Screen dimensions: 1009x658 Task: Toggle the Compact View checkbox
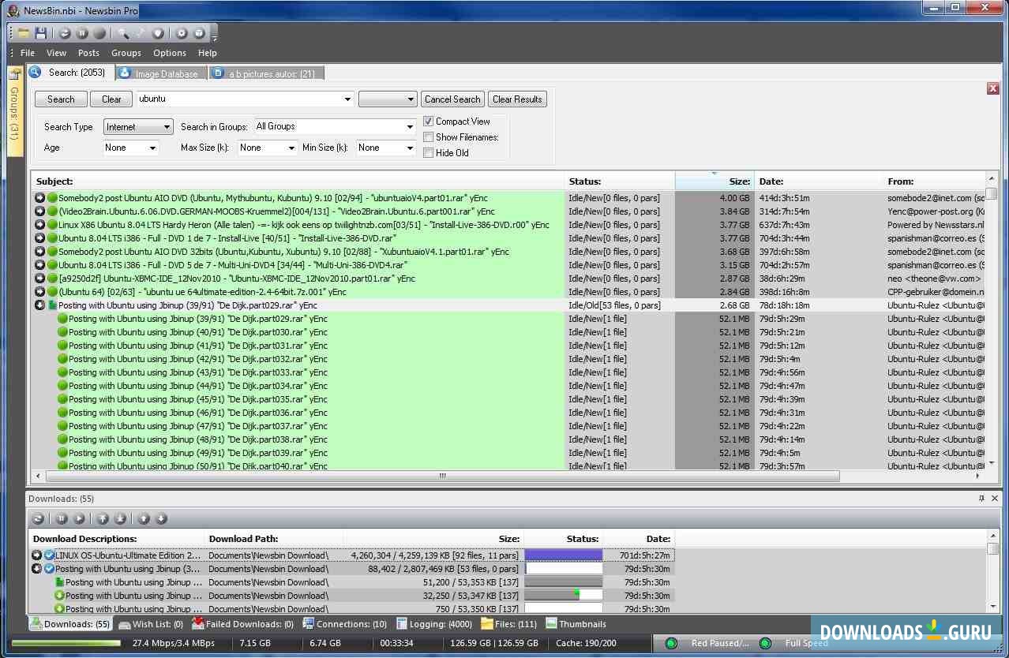[x=428, y=122]
